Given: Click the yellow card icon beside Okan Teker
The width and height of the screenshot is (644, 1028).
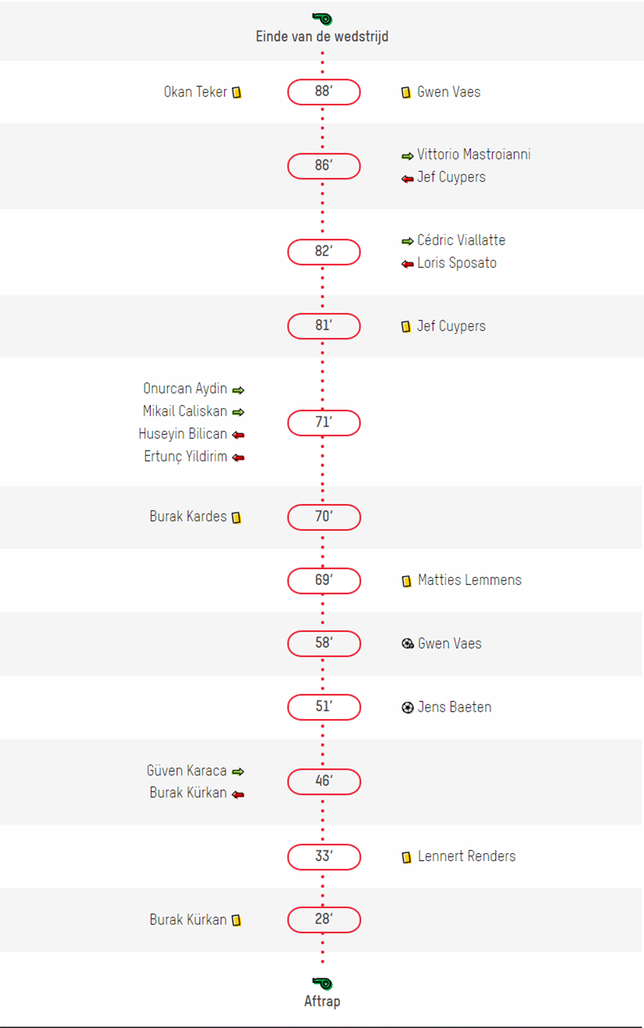Looking at the screenshot, I should [237, 93].
